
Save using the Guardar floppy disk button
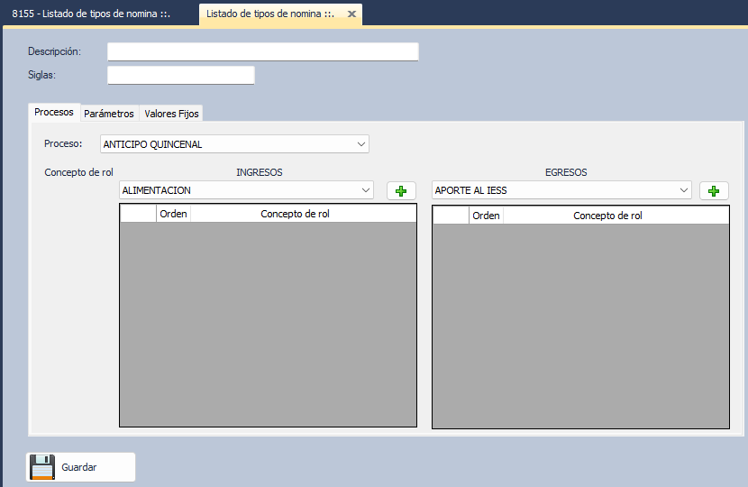tap(81, 467)
